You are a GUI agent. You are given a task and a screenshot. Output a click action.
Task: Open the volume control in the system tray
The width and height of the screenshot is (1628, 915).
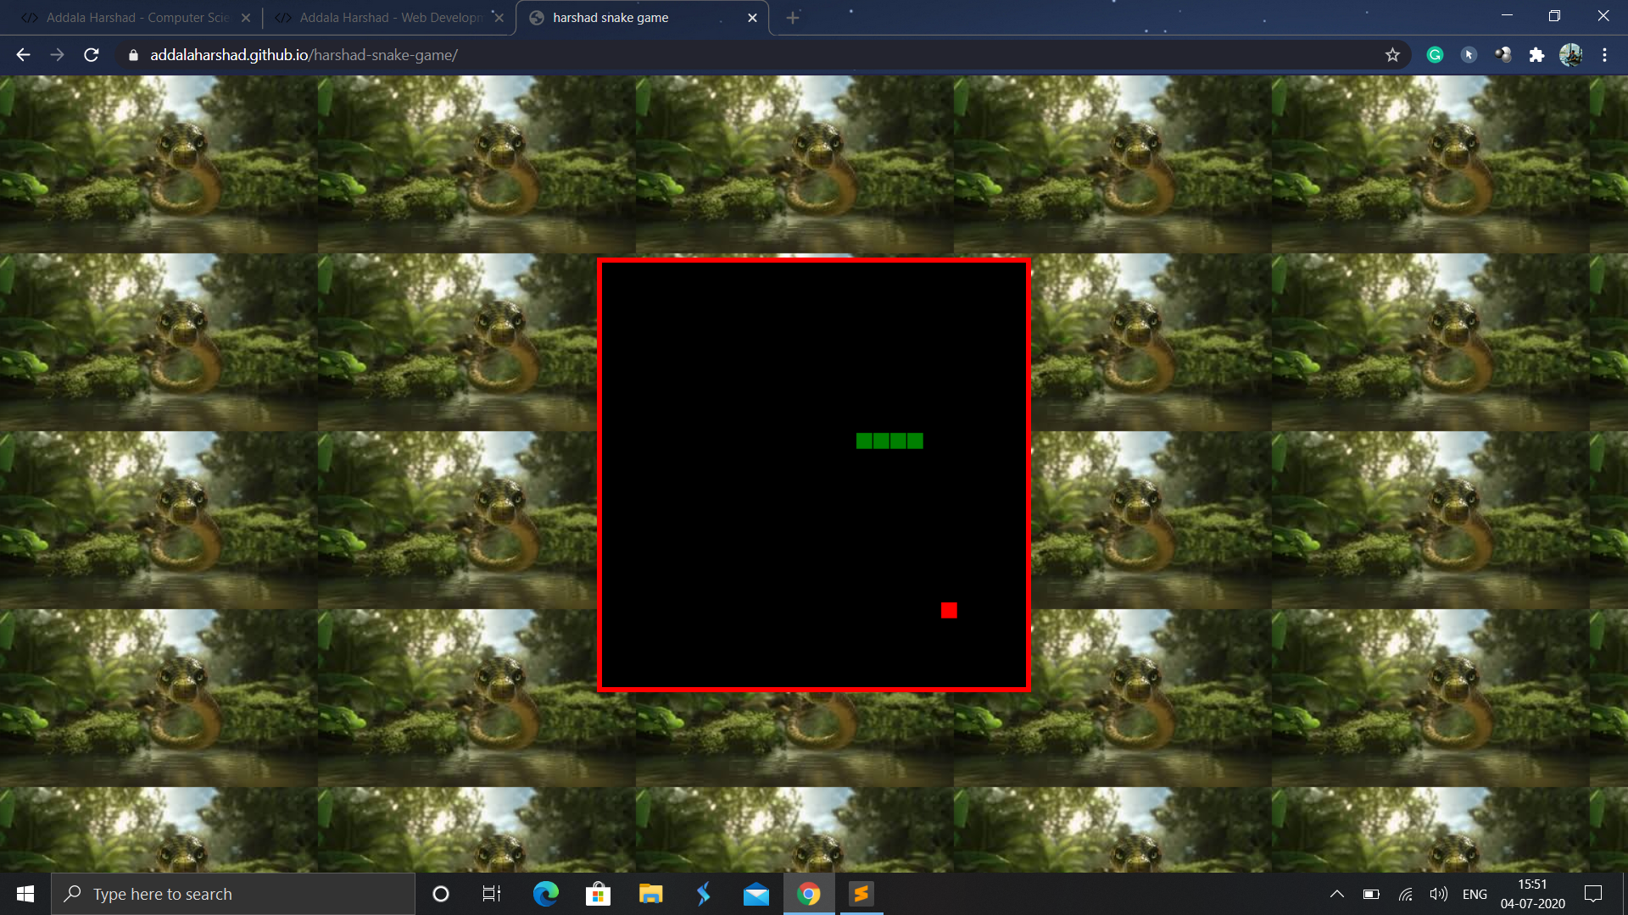point(1438,894)
